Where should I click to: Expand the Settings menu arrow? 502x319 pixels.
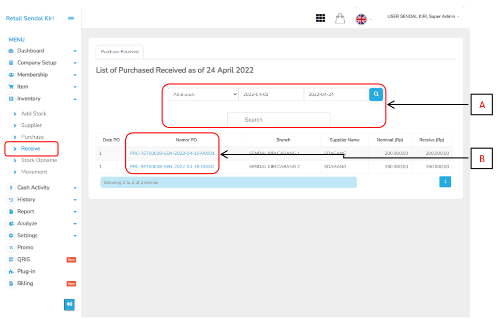click(75, 236)
